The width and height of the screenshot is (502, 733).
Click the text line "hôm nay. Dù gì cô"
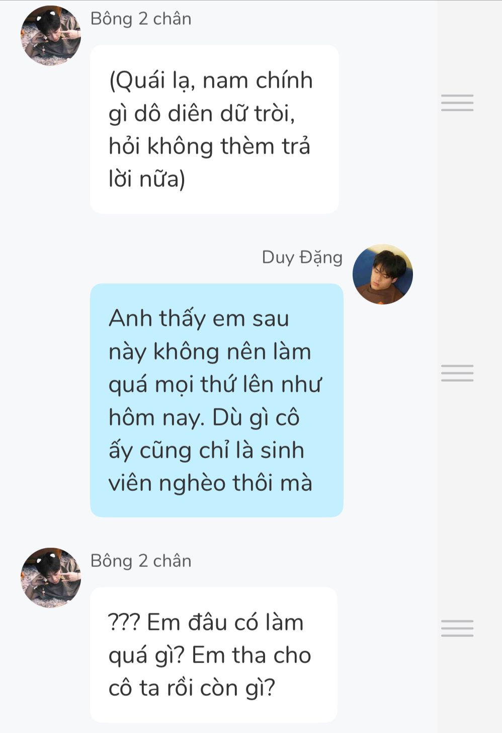point(204,418)
